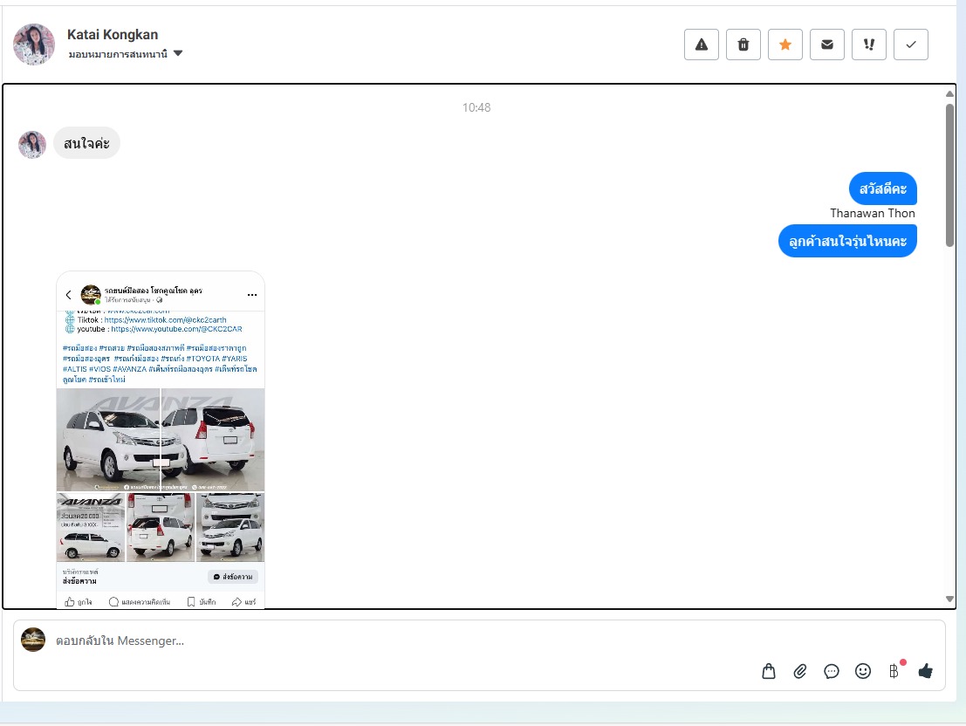Click the chat scrollbar down arrow

[x=949, y=599]
